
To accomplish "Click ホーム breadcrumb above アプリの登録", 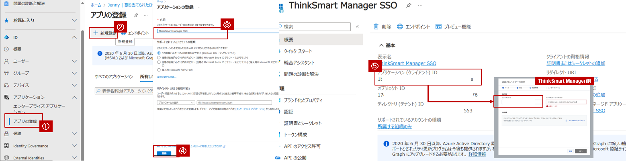I will [x=96, y=5].
